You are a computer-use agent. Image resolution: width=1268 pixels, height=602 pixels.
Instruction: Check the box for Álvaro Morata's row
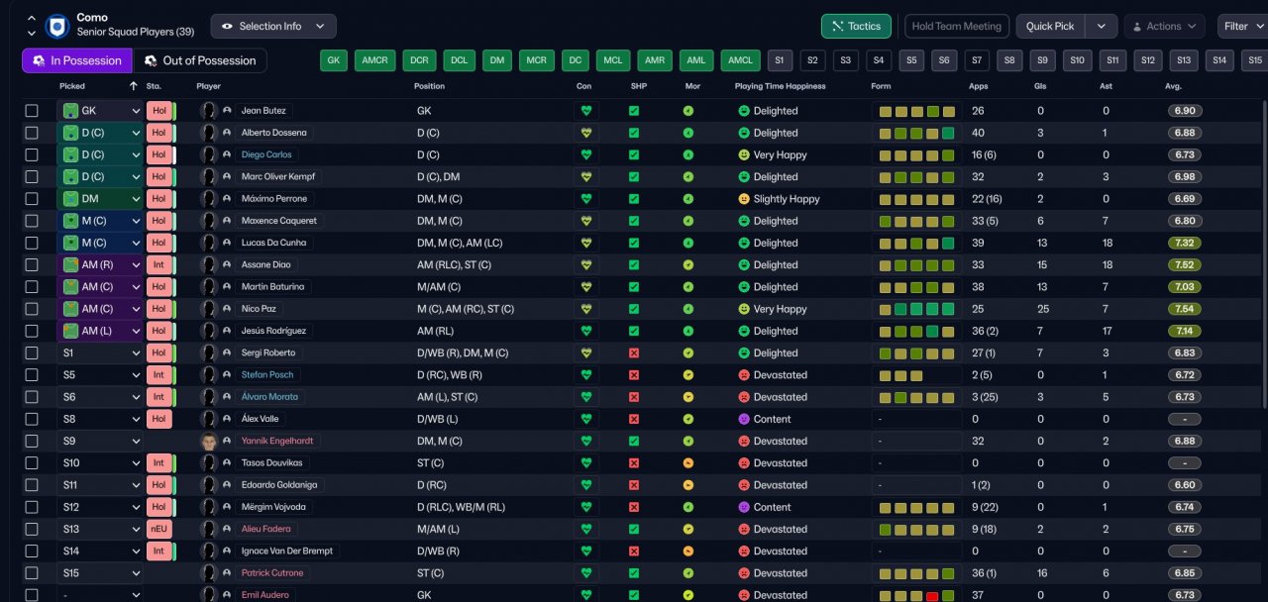point(32,397)
